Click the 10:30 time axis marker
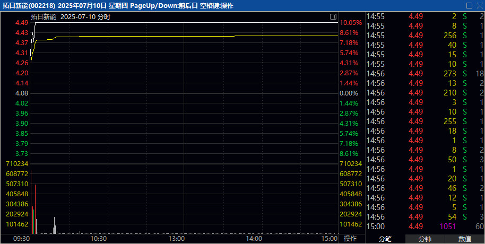The width and height of the screenshot is (485, 244). coord(99,239)
